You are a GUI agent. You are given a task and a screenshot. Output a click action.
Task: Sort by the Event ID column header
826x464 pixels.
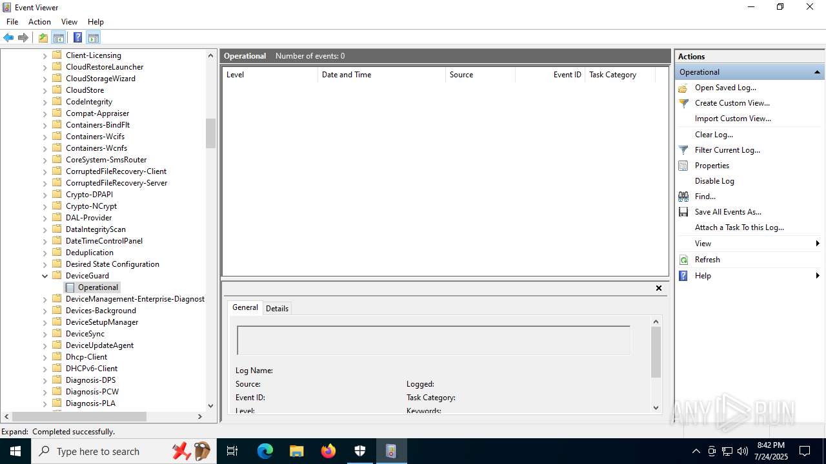coord(550,75)
